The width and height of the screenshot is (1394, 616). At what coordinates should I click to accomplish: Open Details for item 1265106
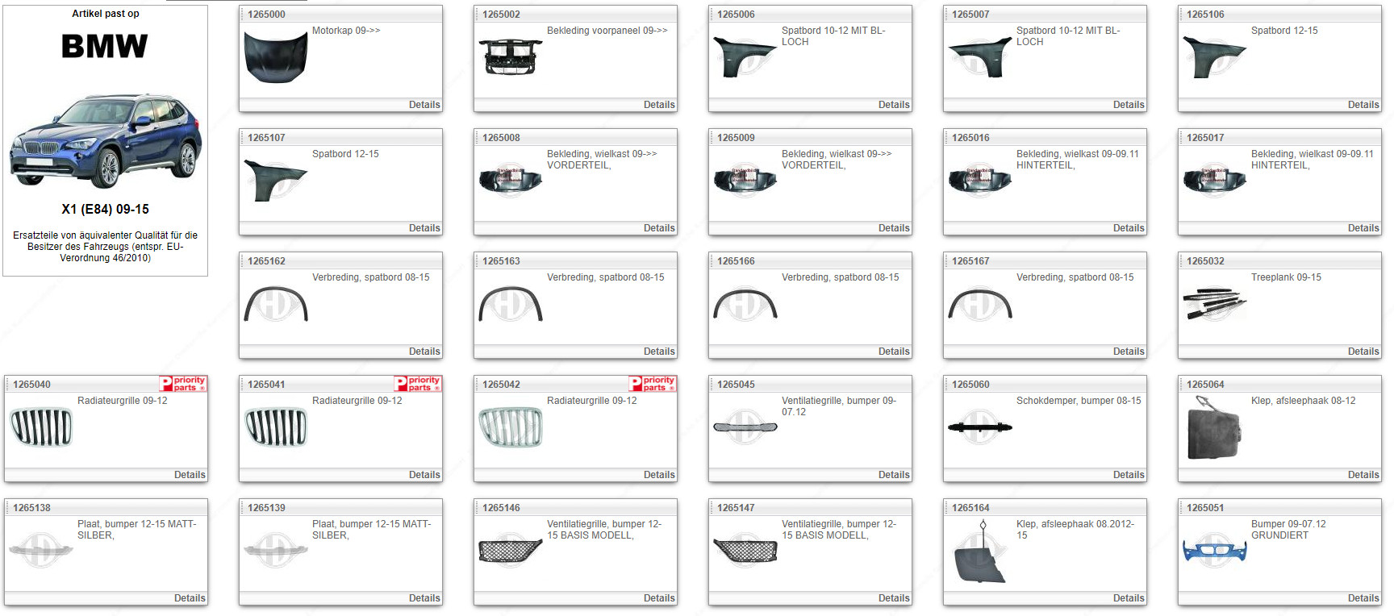pyautogui.click(x=1363, y=105)
